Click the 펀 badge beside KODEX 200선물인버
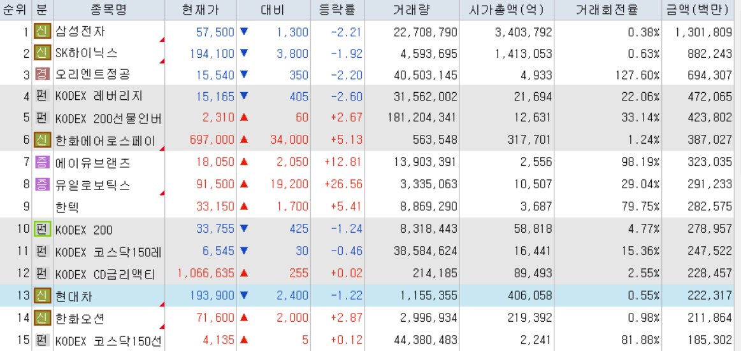 pyautogui.click(x=43, y=118)
